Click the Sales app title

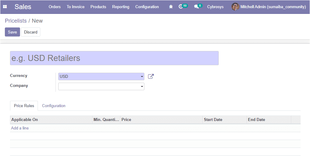23,7
